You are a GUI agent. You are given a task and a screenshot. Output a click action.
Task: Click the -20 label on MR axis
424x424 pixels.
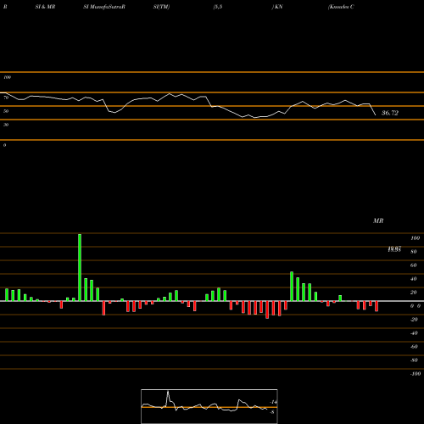[414, 320]
